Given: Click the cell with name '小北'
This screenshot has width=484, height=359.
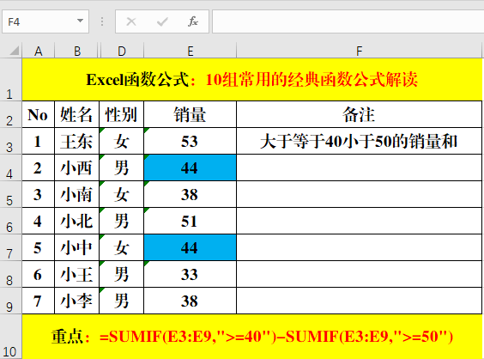Looking at the screenshot, I should pos(77,221).
